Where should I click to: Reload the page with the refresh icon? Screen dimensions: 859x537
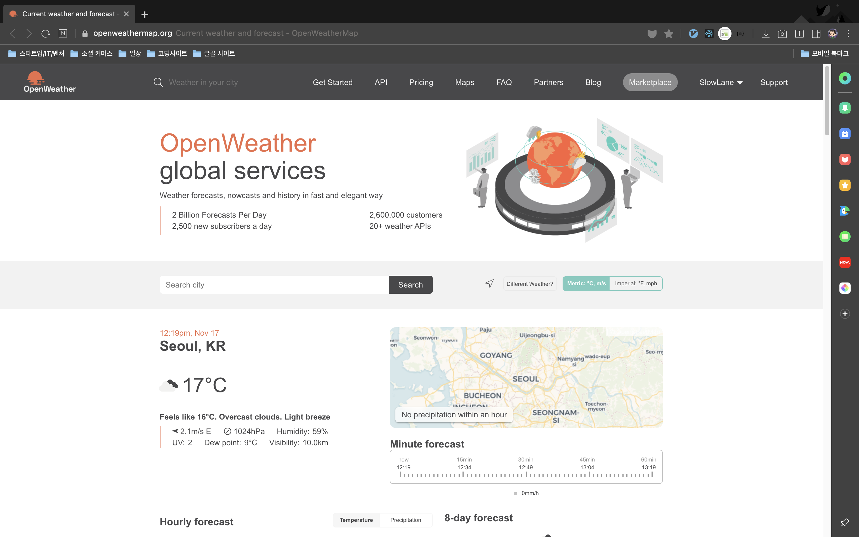tap(45, 33)
